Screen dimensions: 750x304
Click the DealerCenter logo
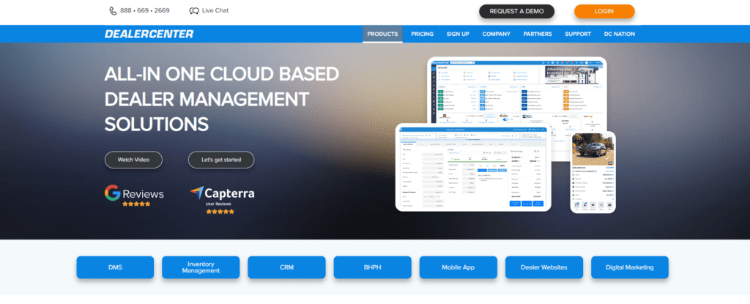click(149, 34)
